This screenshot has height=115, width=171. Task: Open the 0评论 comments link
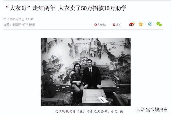click(x=117, y=25)
